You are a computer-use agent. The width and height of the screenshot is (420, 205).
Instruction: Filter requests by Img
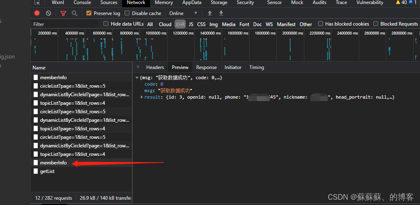click(x=213, y=24)
